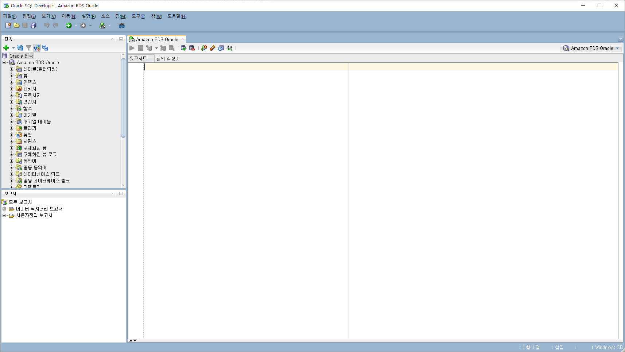Toggle the schema browser icon in connections panel
The width and height of the screenshot is (625, 352).
[x=37, y=48]
